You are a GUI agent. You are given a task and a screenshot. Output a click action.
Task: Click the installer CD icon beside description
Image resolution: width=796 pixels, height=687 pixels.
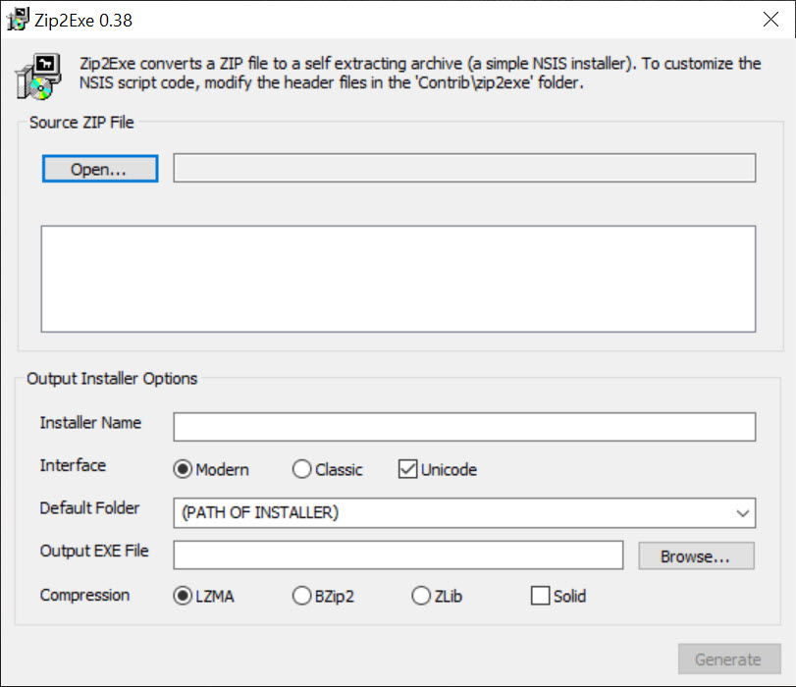(38, 77)
